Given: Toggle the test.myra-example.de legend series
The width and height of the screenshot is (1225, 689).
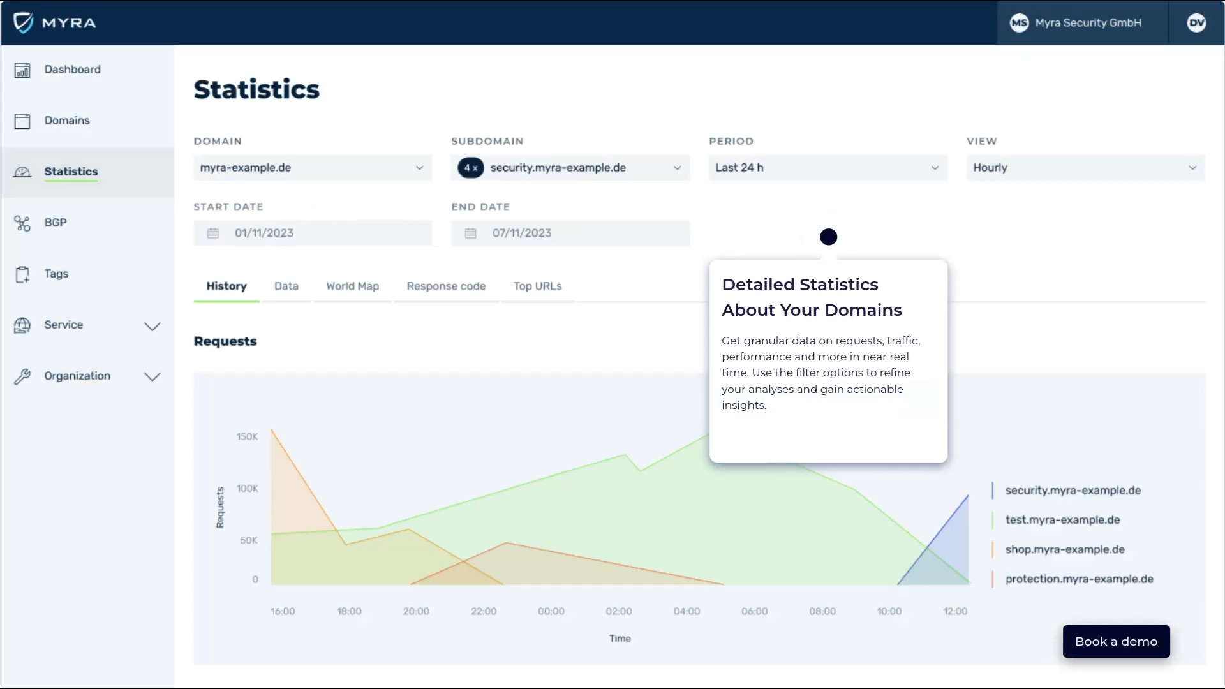Looking at the screenshot, I should 1062,519.
